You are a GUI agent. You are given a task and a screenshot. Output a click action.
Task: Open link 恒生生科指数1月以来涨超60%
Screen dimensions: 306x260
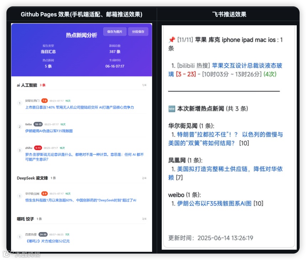[81, 200]
